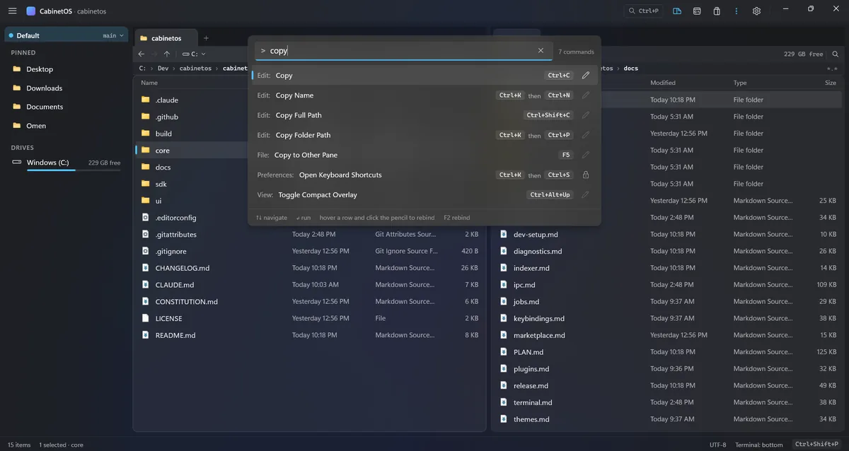Select the Default workspace
Viewport: 849px width, 451px height.
[x=67, y=35]
